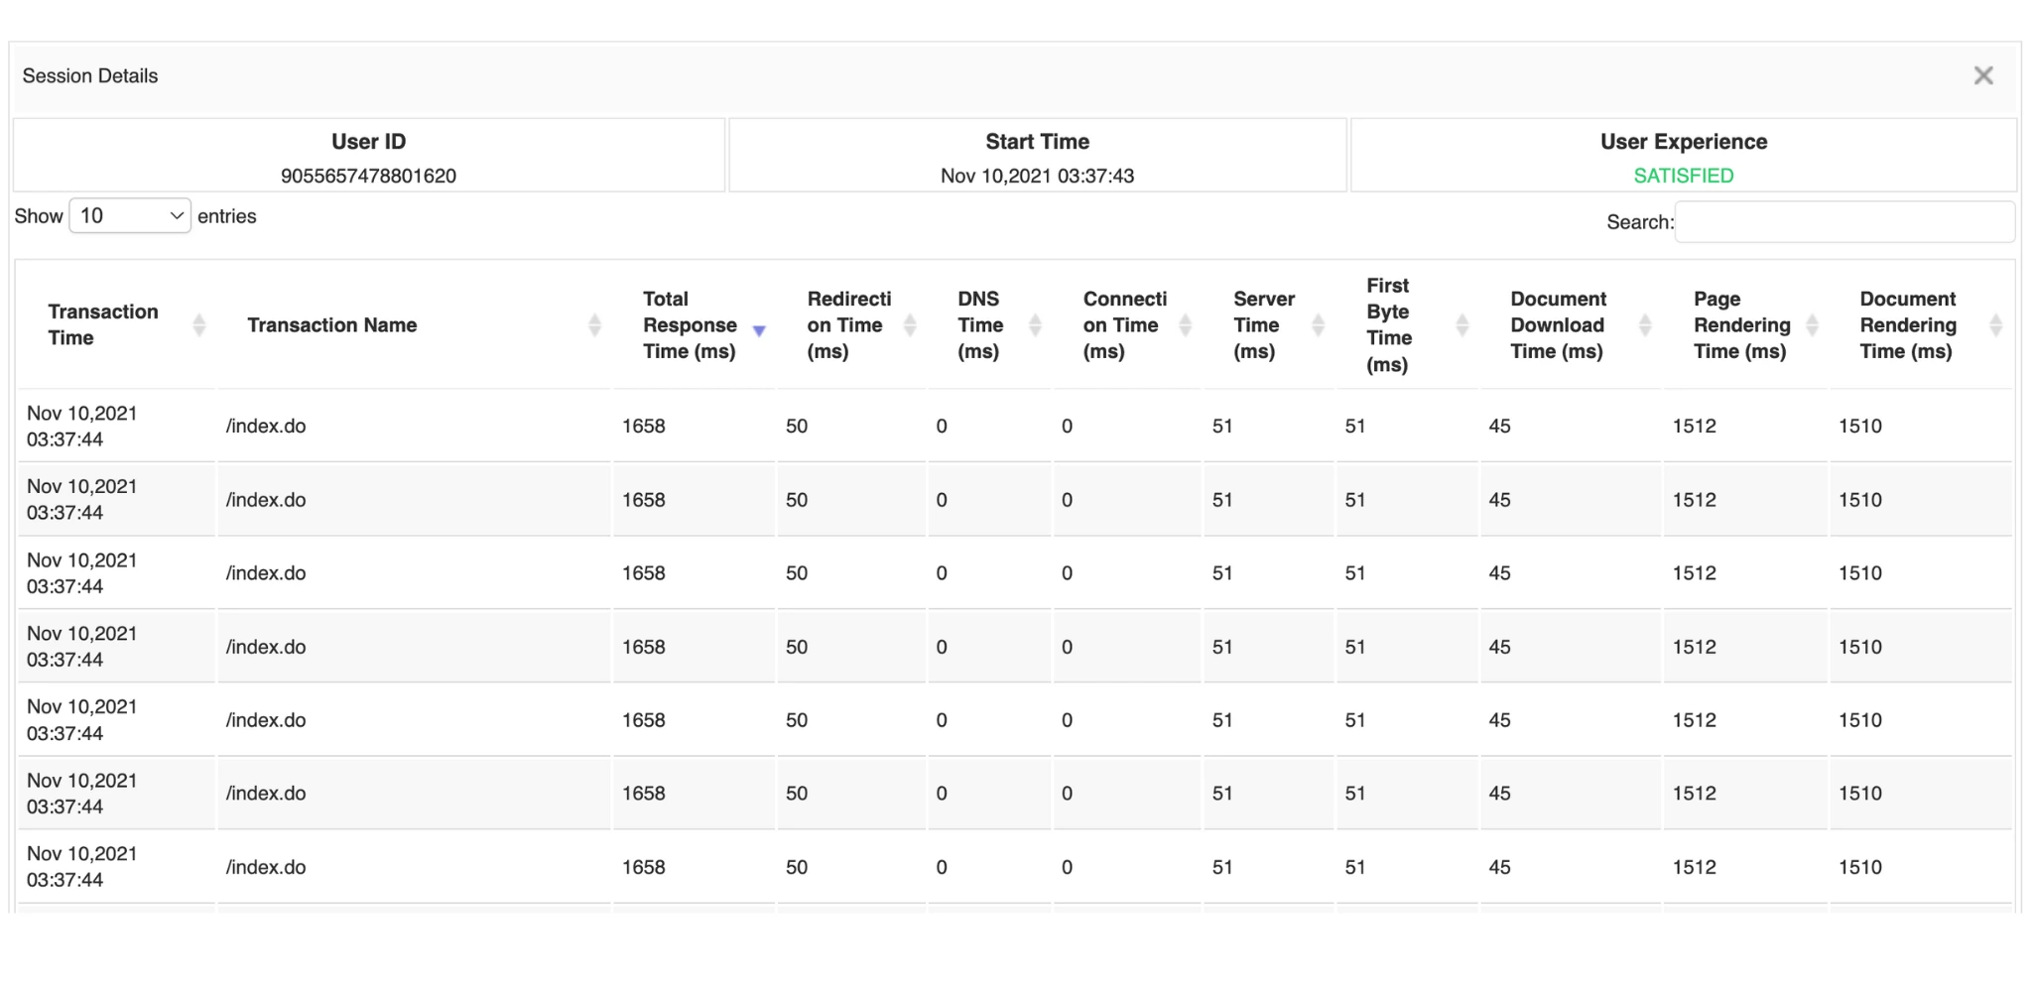Open the Show entries dropdown
The height and width of the screenshot is (992, 2032).
[x=129, y=216]
